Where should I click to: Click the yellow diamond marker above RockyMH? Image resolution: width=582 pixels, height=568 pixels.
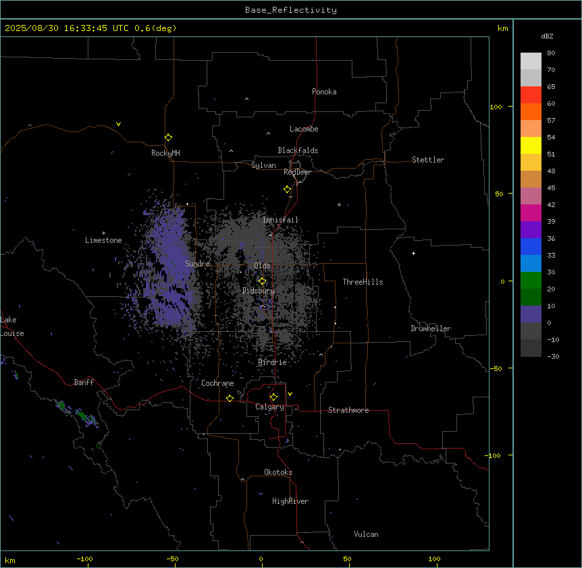(x=168, y=138)
